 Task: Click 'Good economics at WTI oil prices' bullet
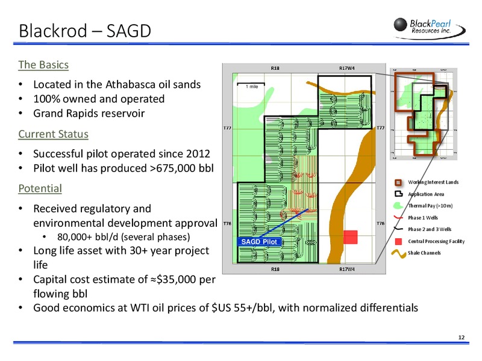point(225,308)
